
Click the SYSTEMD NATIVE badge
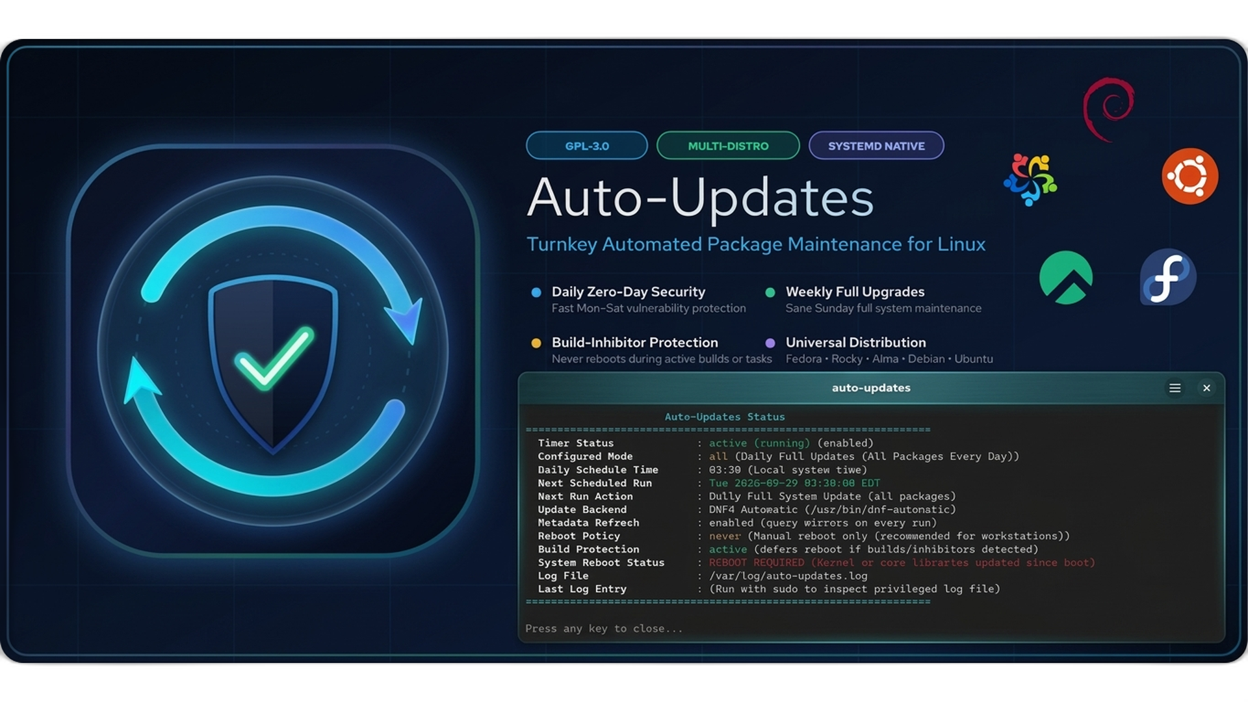pyautogui.click(x=876, y=146)
